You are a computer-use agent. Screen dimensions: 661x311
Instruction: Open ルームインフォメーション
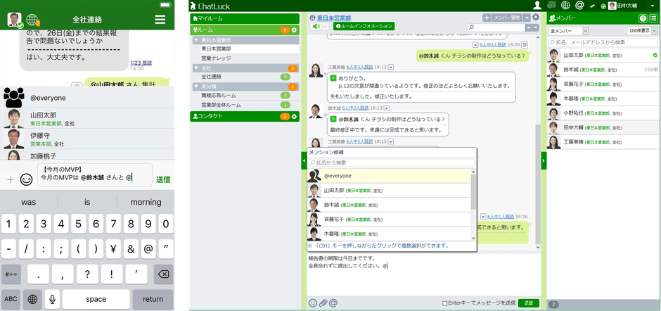[x=364, y=27]
